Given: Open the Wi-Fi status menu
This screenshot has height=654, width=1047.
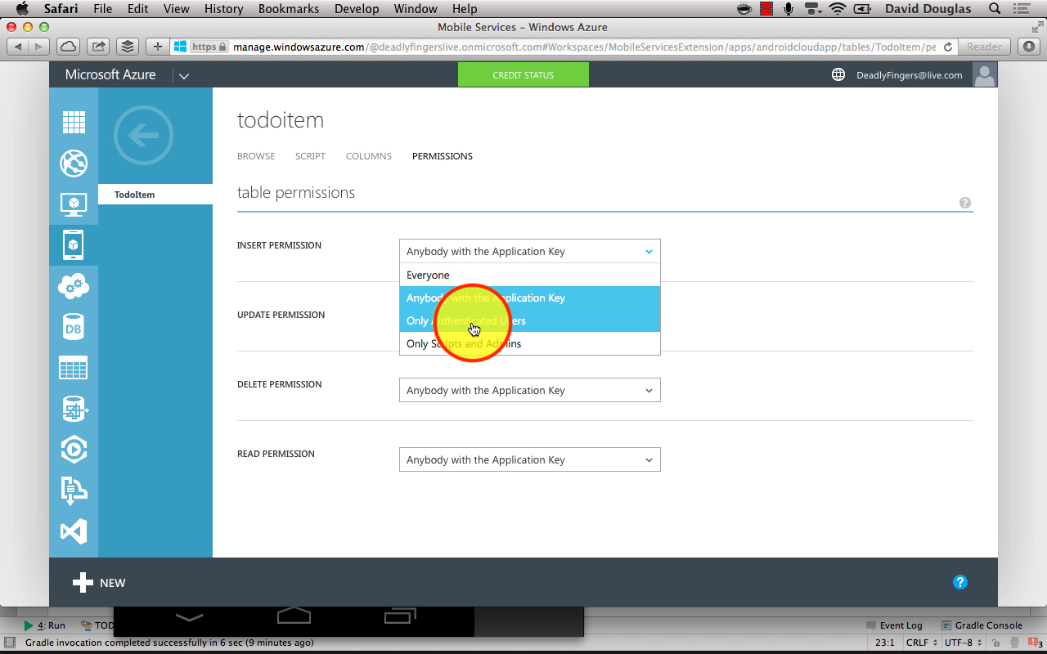Looking at the screenshot, I should [x=837, y=9].
